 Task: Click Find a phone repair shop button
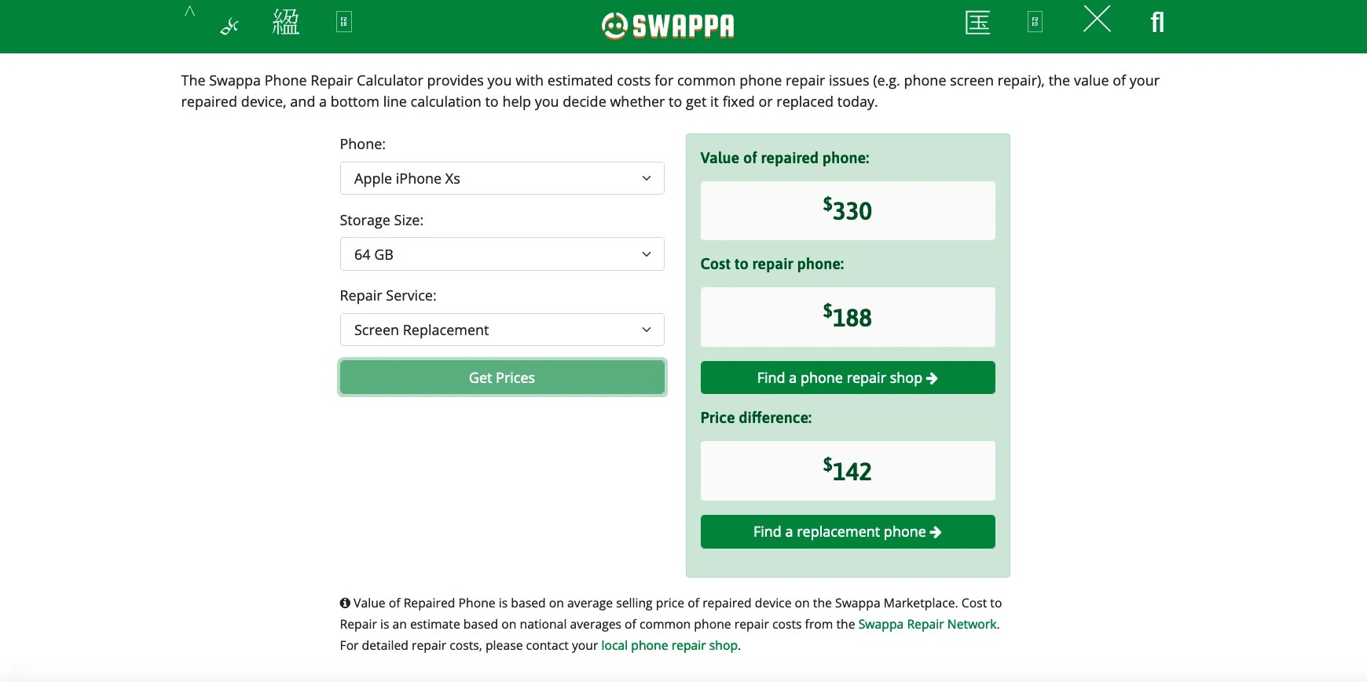[848, 377]
